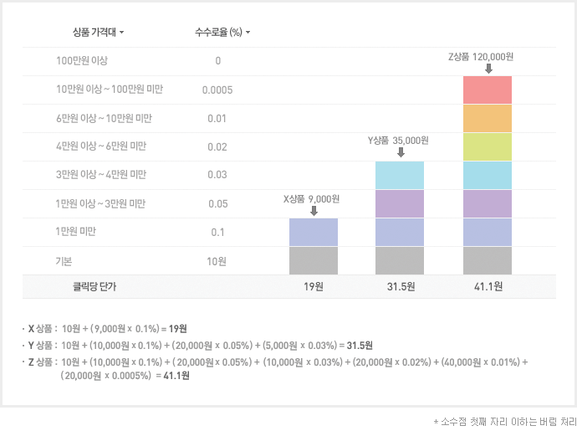Click the orange segment in Z상품 bar

[487, 118]
